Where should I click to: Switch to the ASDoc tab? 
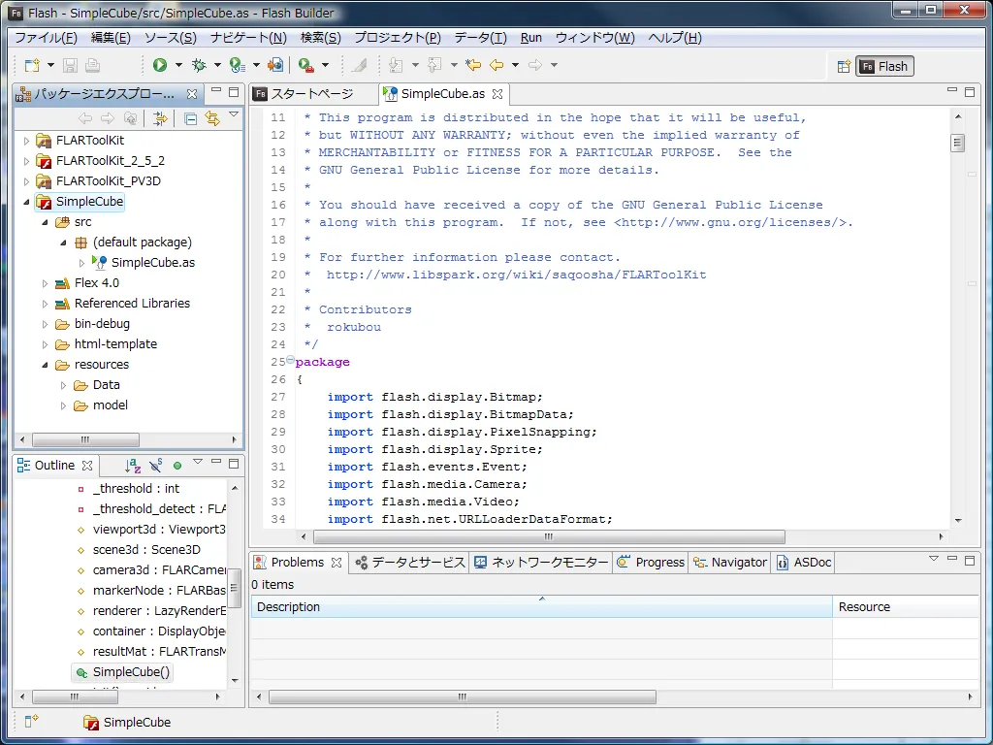coord(804,562)
